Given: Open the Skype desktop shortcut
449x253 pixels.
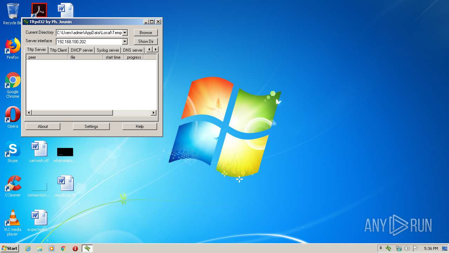Looking at the screenshot, I should (13, 151).
